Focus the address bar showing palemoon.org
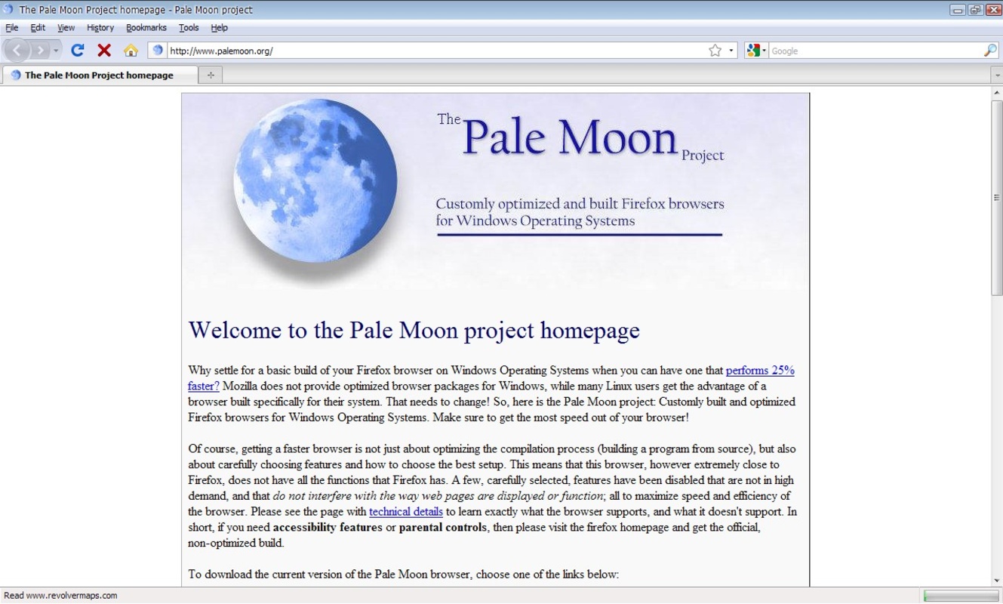The height and width of the screenshot is (604, 1003). [x=436, y=51]
